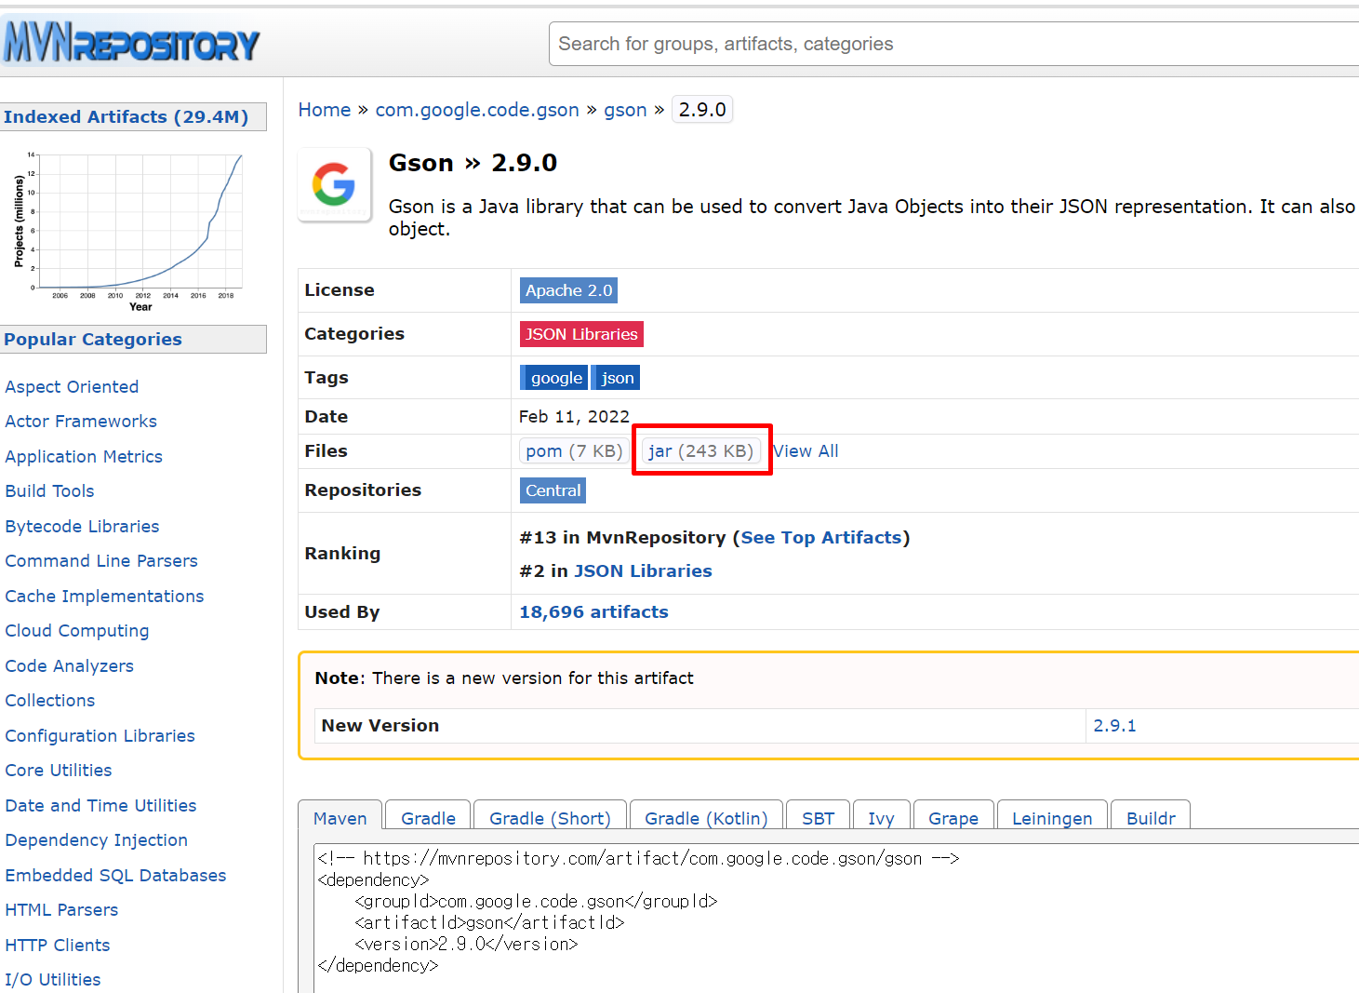Screen dimensions: 1359x993
Task: Open Build Tools category
Action: tap(49, 491)
